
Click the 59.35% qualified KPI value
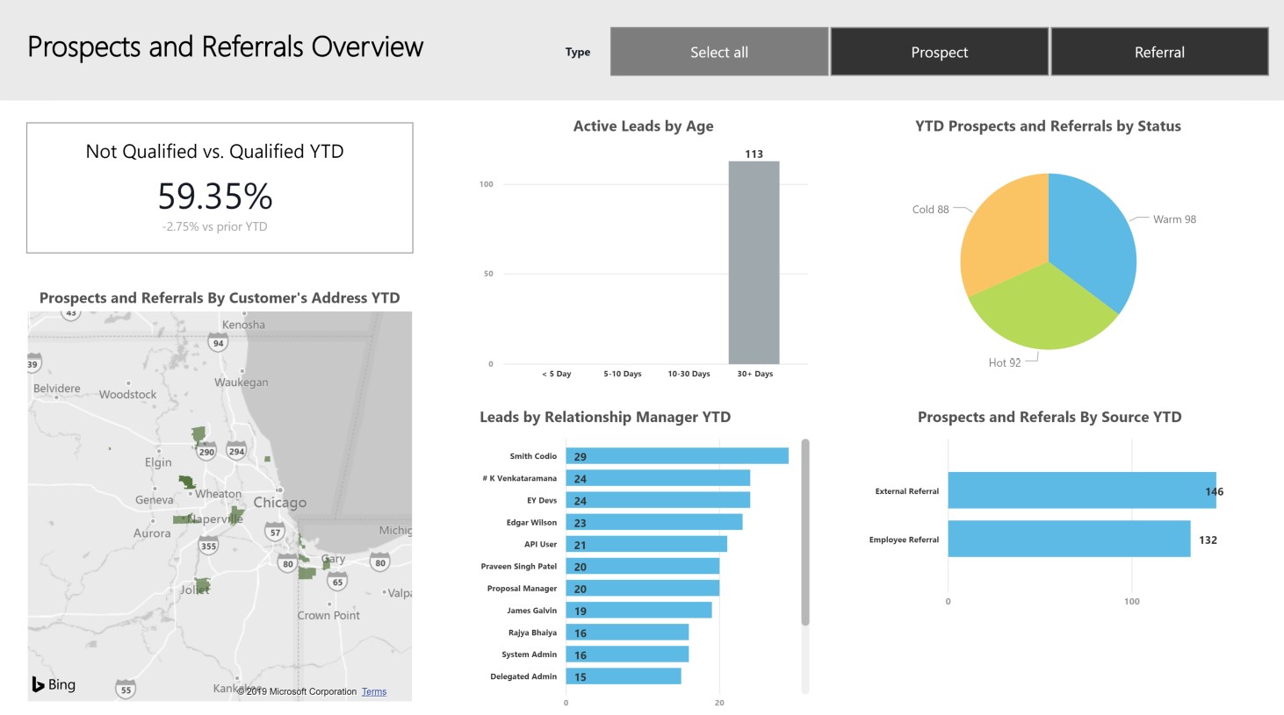coord(215,196)
